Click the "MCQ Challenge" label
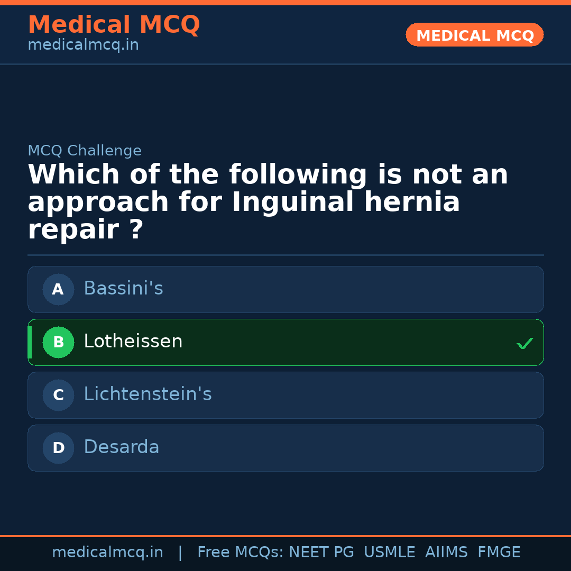Image resolution: width=571 pixels, height=571 pixels. point(85,151)
